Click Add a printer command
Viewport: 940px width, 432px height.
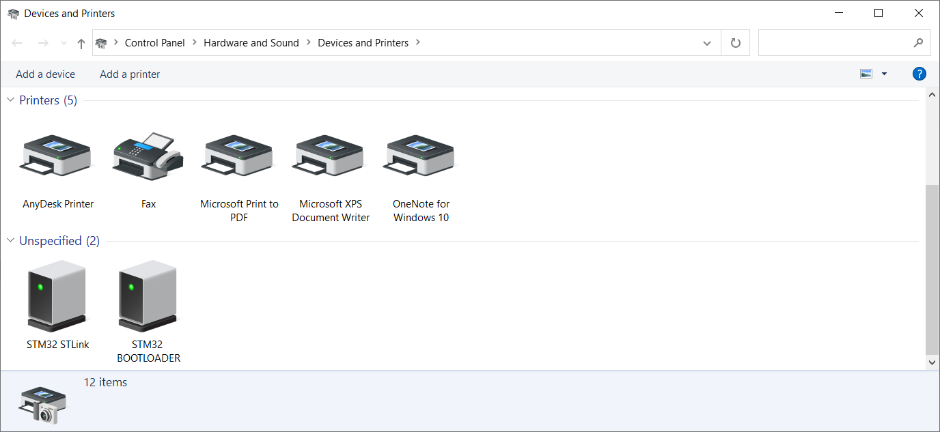tap(130, 74)
